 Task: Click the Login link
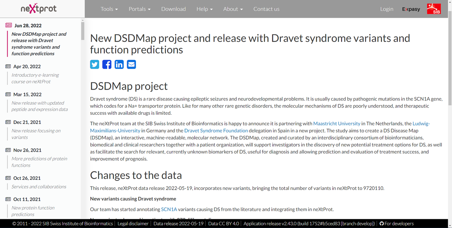tap(387, 9)
